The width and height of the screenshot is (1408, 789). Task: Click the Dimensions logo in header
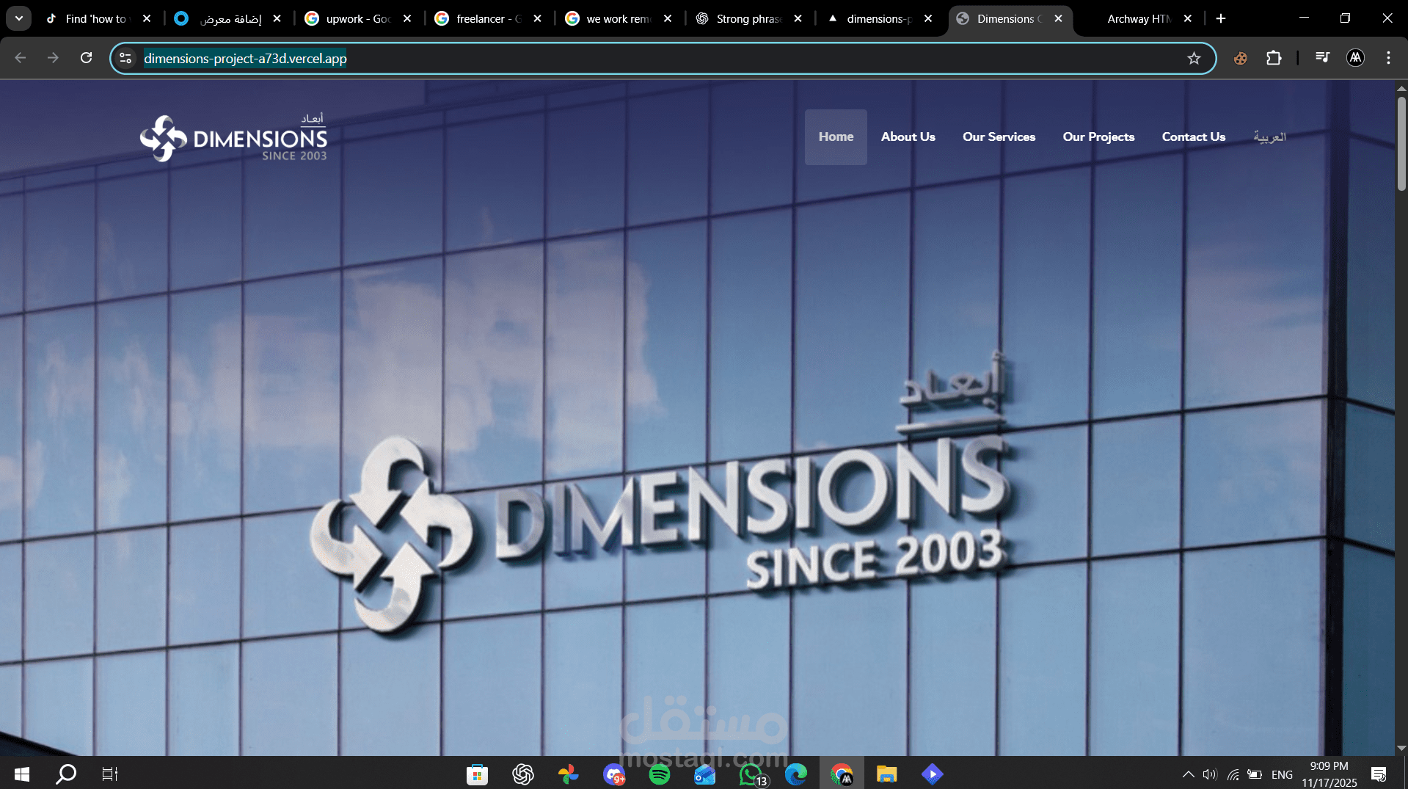point(233,137)
